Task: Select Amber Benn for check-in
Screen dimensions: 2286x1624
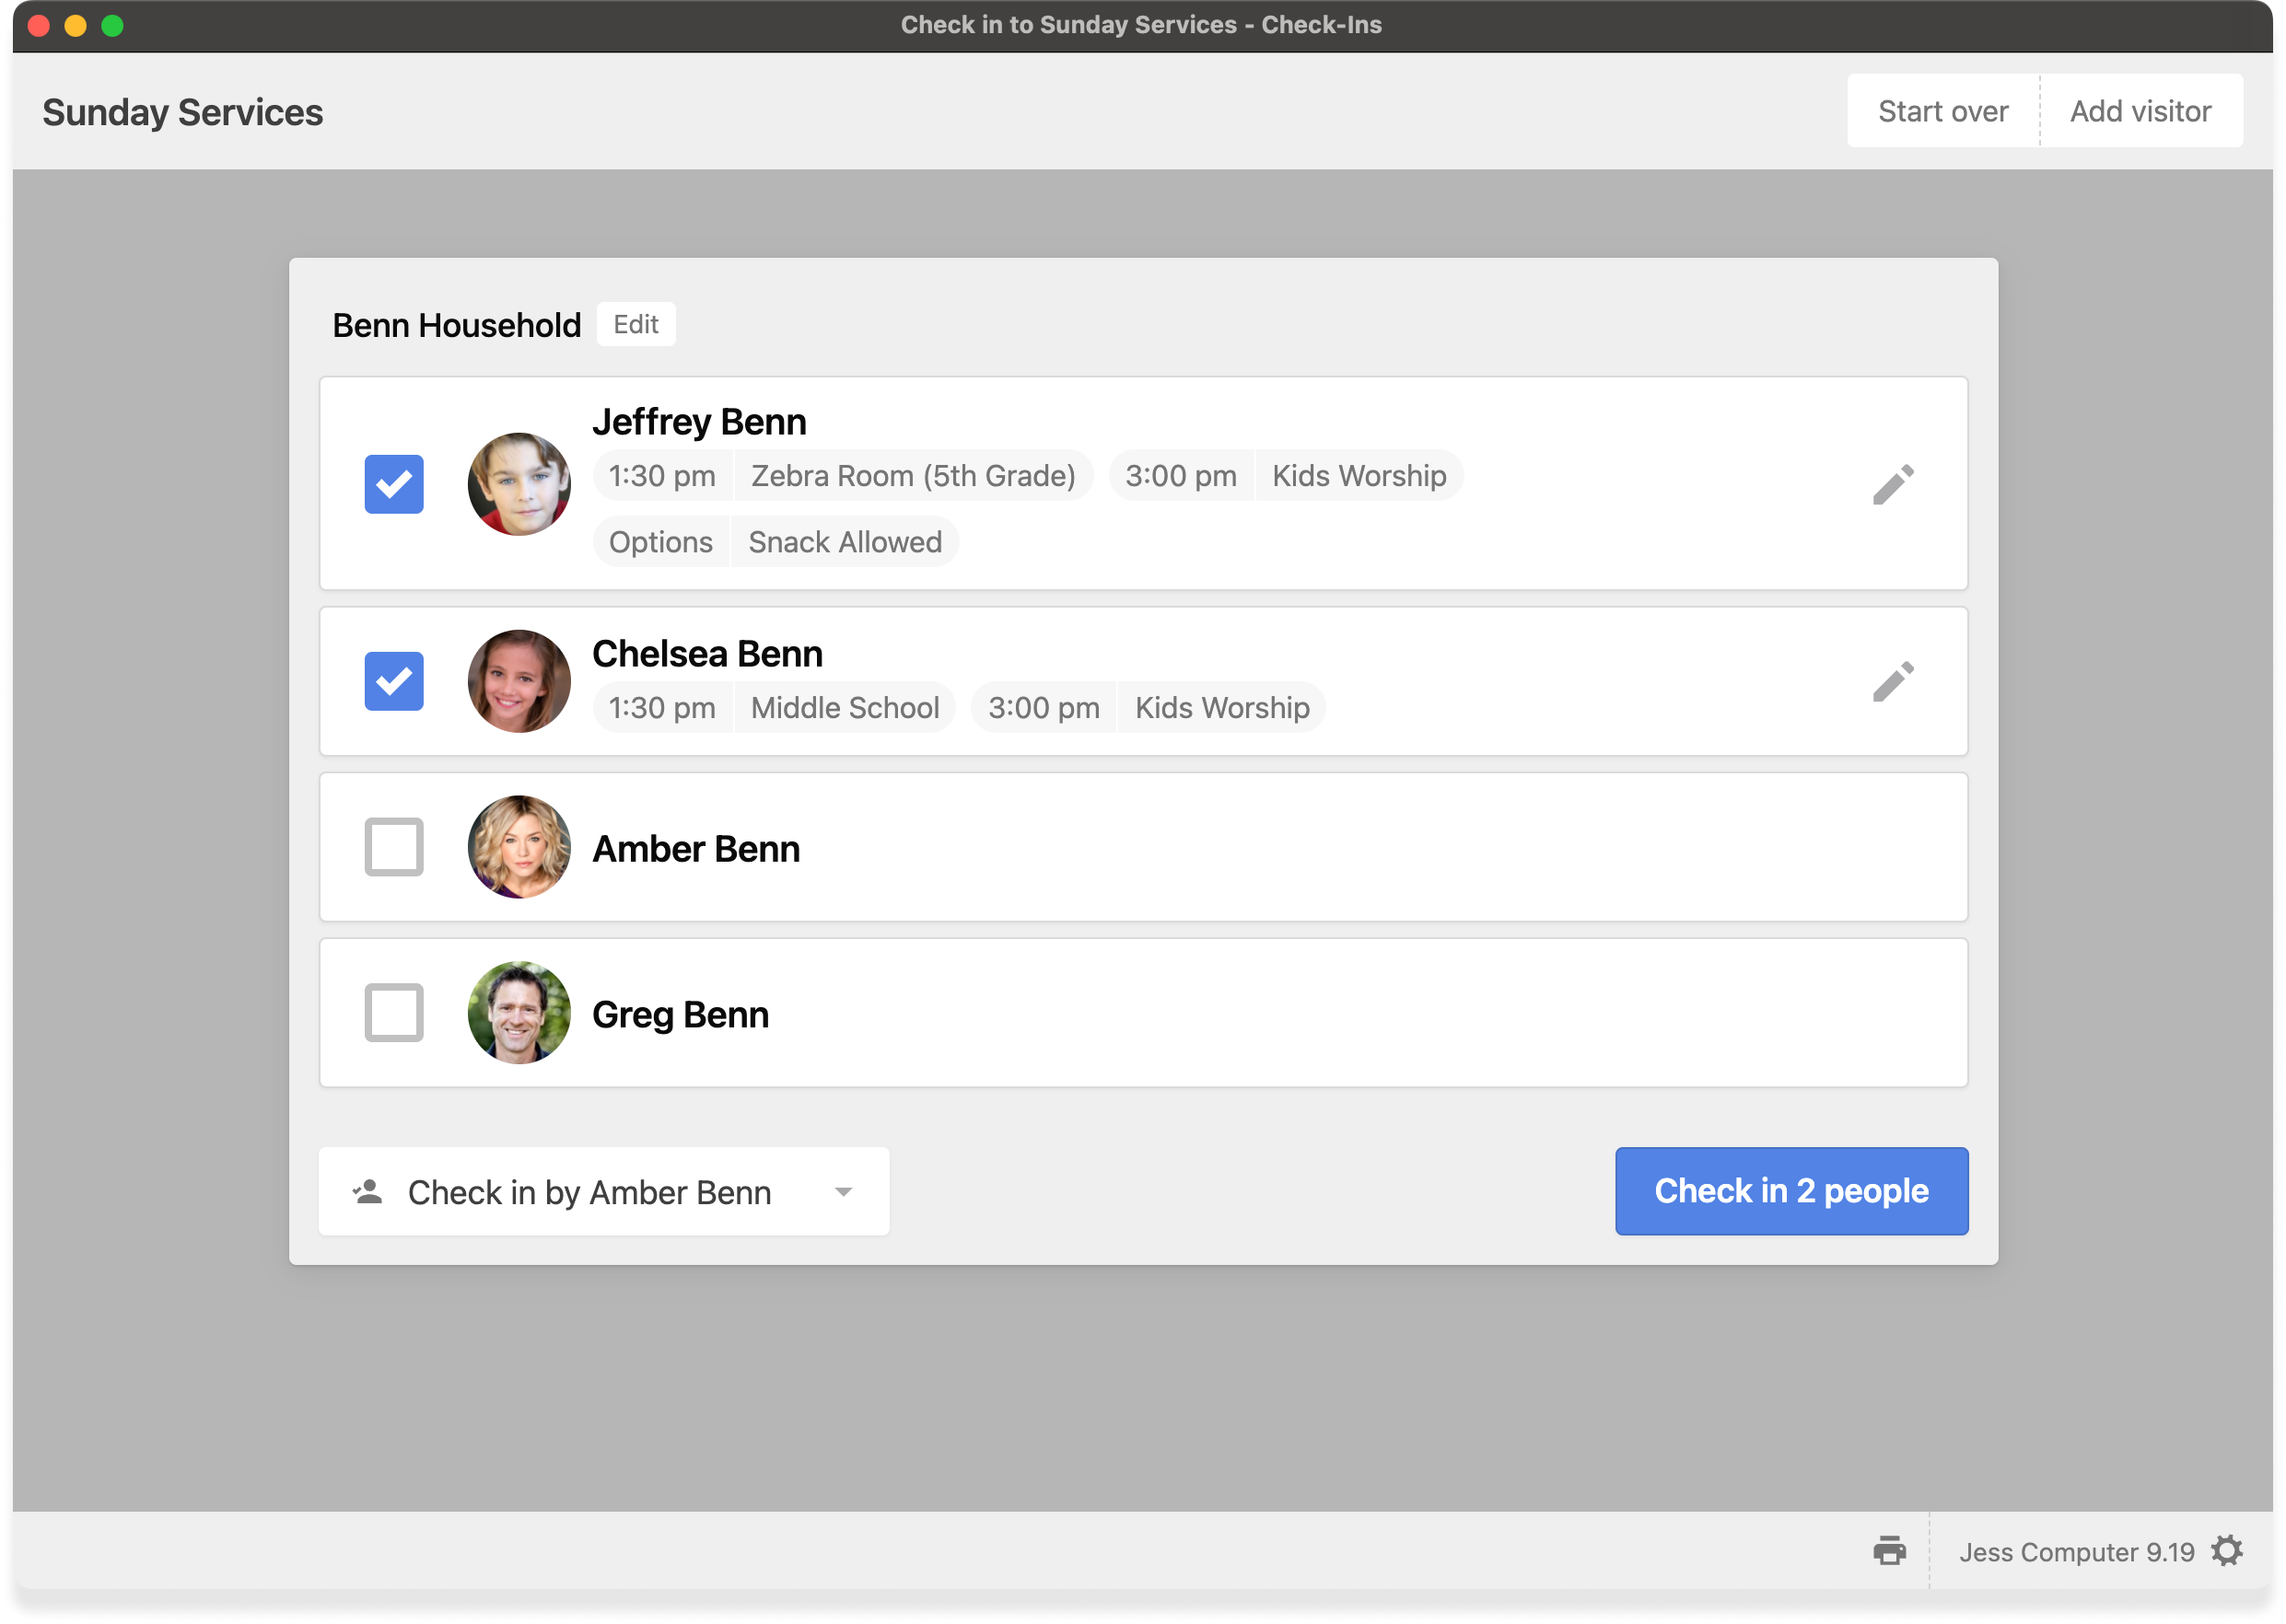Action: click(394, 847)
